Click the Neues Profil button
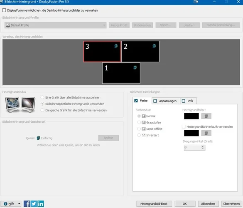 coord(119,25)
